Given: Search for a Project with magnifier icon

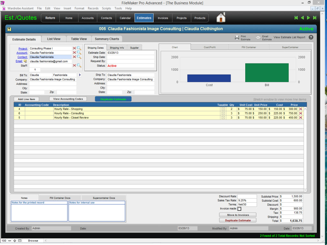Looking at the screenshot, I should point(79,48).
